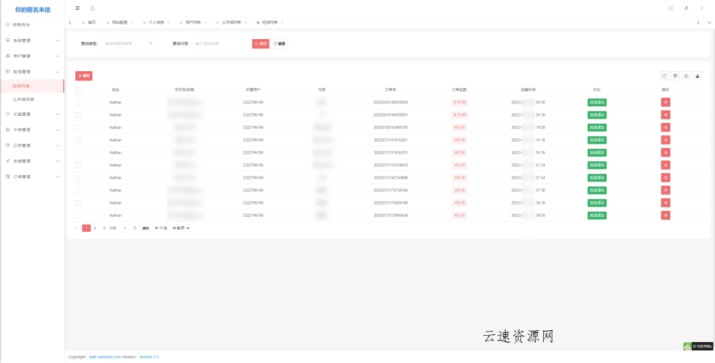
Task: Open the user account icon menu
Action: click(686, 8)
